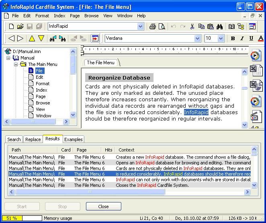Viewport: 266px width, 223px height.
Task: Select The File Menu page tab
Action: 101,63
